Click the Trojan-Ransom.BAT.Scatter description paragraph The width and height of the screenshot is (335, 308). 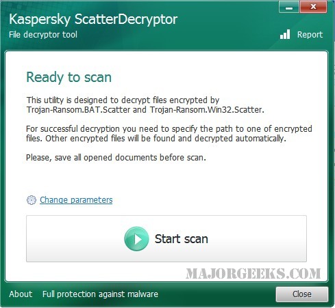pos(145,105)
